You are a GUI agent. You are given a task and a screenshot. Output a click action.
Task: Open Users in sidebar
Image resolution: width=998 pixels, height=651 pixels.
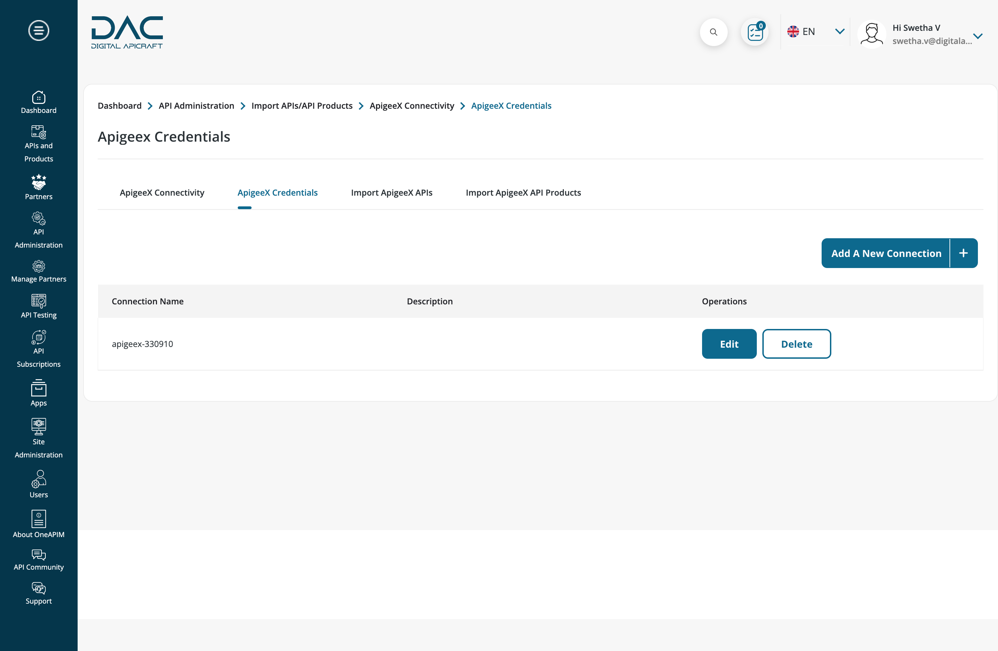38,484
